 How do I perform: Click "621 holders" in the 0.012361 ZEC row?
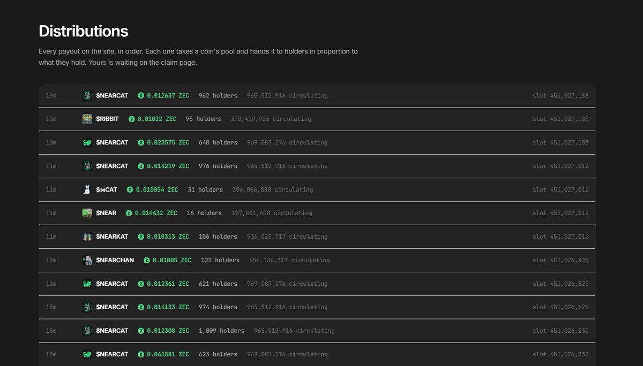pos(218,284)
